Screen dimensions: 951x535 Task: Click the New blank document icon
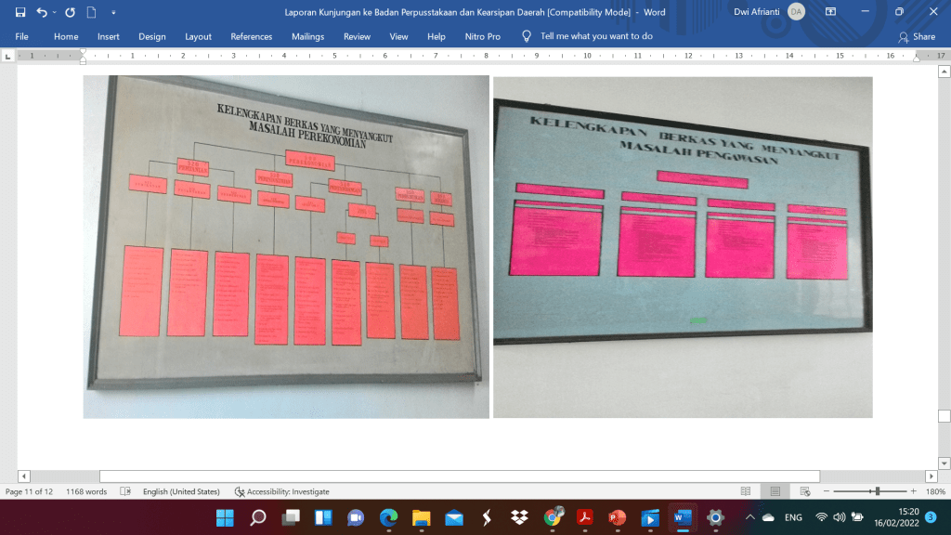(91, 12)
